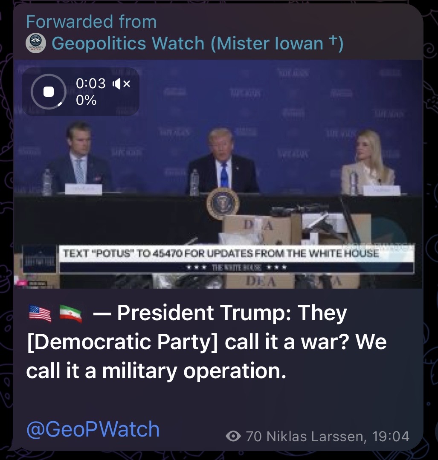Click the 0% download progress text

coord(86,100)
